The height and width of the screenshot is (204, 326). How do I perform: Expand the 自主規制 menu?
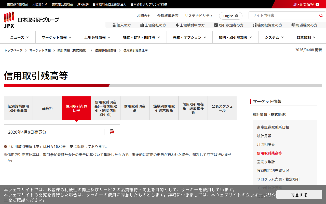pos(306,37)
